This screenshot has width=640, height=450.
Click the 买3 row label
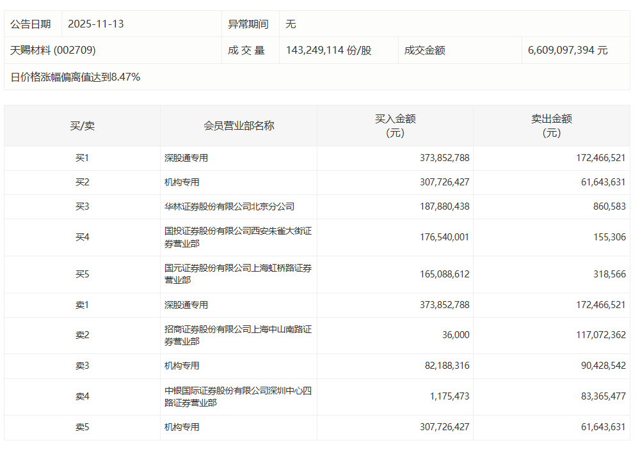click(82, 206)
